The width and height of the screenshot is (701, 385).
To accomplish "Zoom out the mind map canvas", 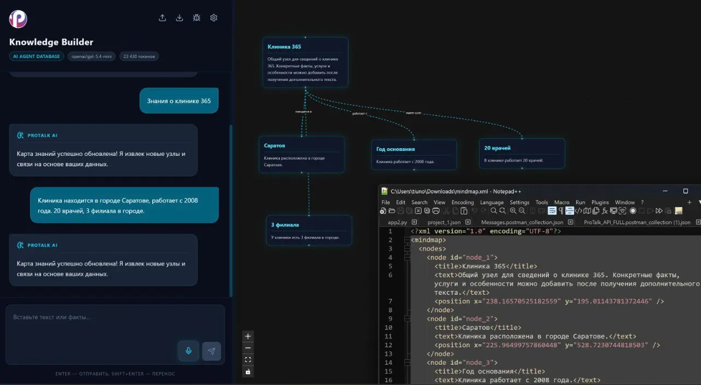I will tap(248, 348).
